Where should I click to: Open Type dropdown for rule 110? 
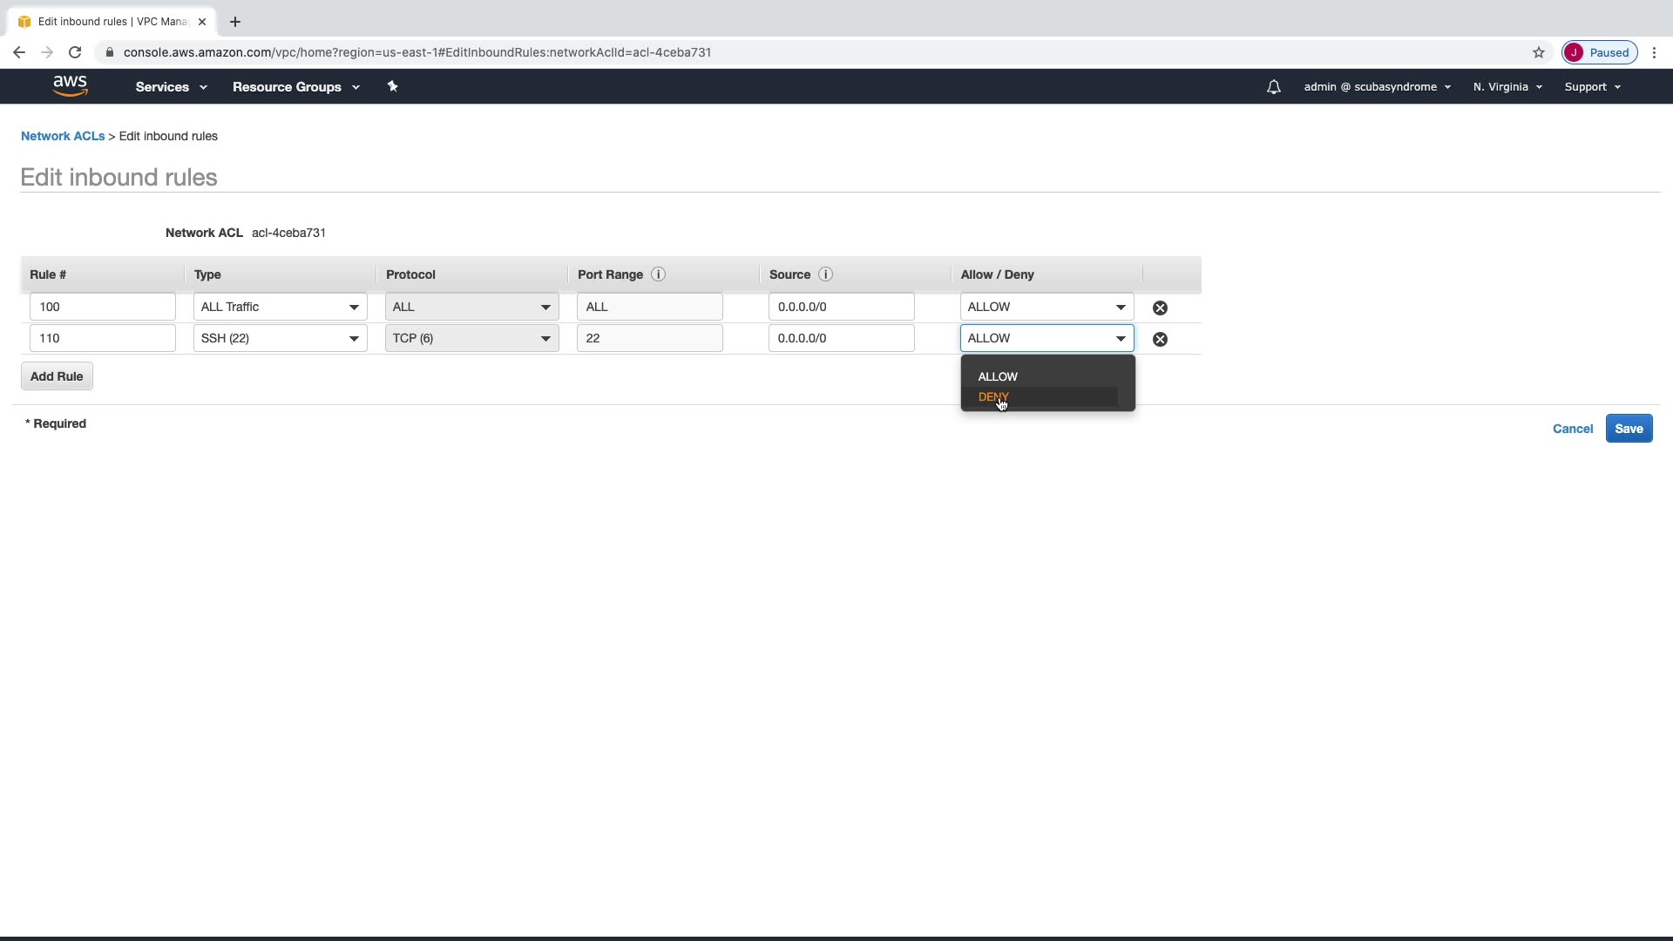click(280, 338)
